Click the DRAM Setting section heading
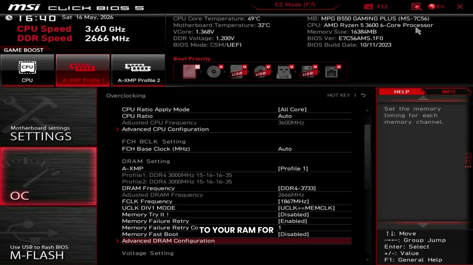Viewport: 473px width, 265px height. pos(146,161)
